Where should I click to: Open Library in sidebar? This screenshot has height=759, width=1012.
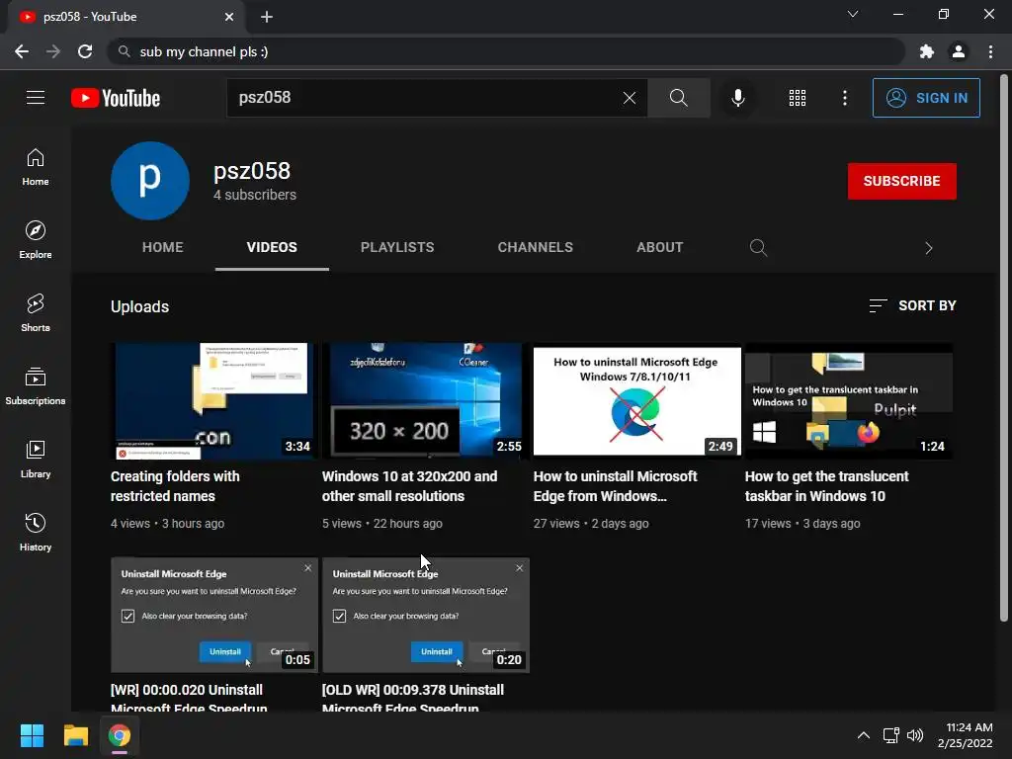coord(36,459)
